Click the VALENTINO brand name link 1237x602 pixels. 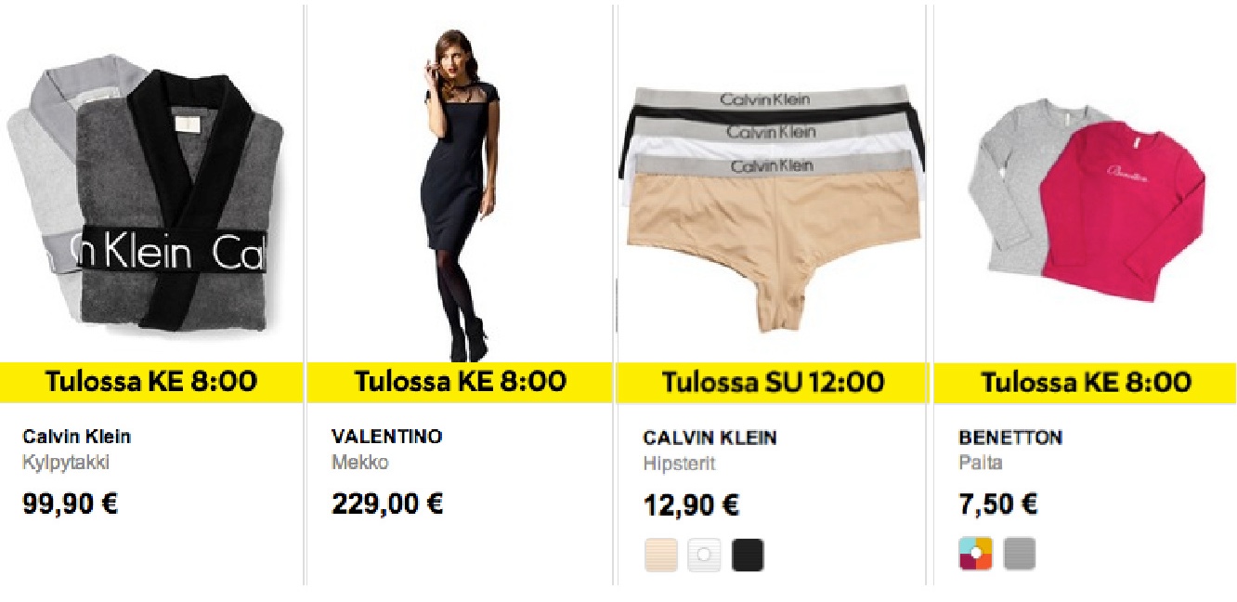click(x=387, y=437)
